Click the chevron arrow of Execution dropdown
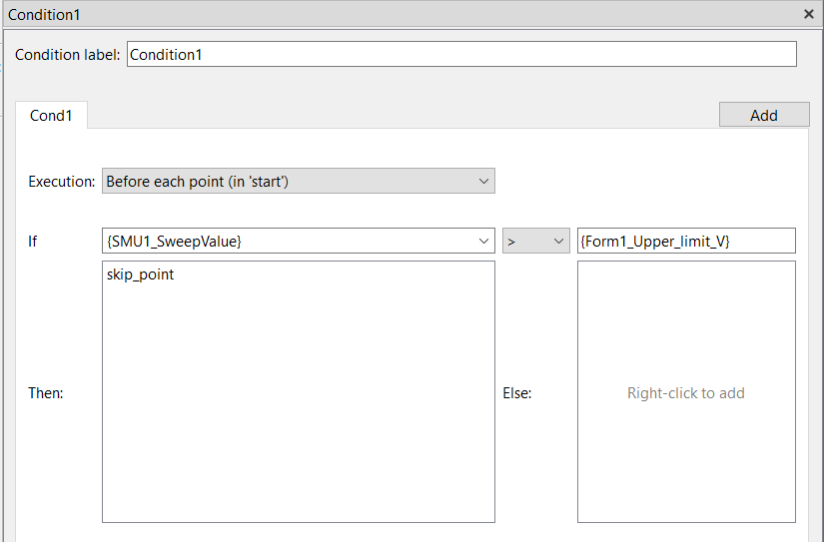 point(483,182)
